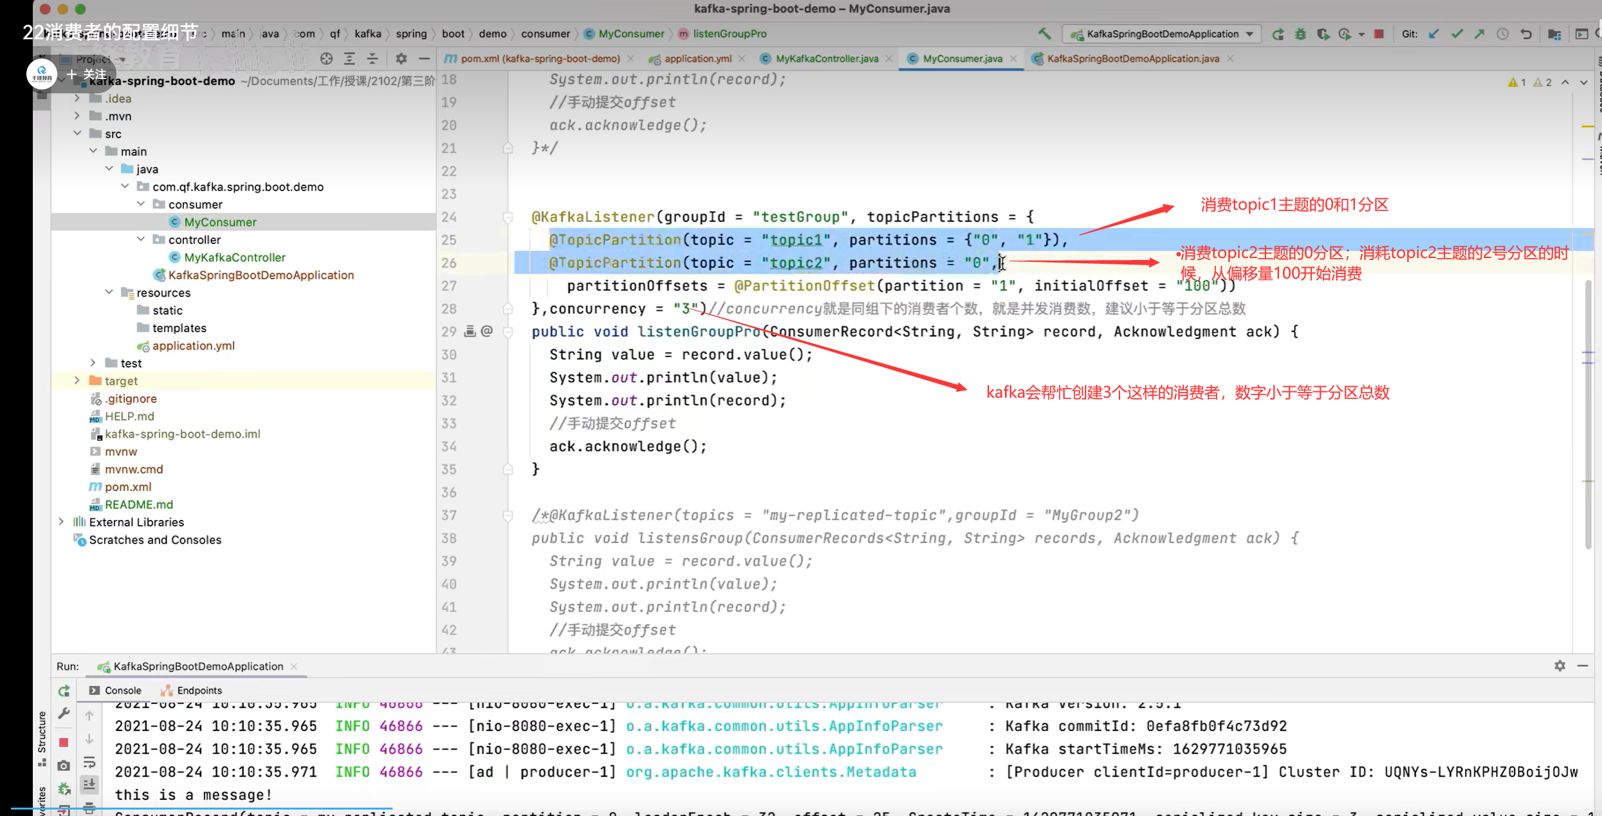Collapse the resources folder
This screenshot has height=816, width=1602.
tap(109, 292)
